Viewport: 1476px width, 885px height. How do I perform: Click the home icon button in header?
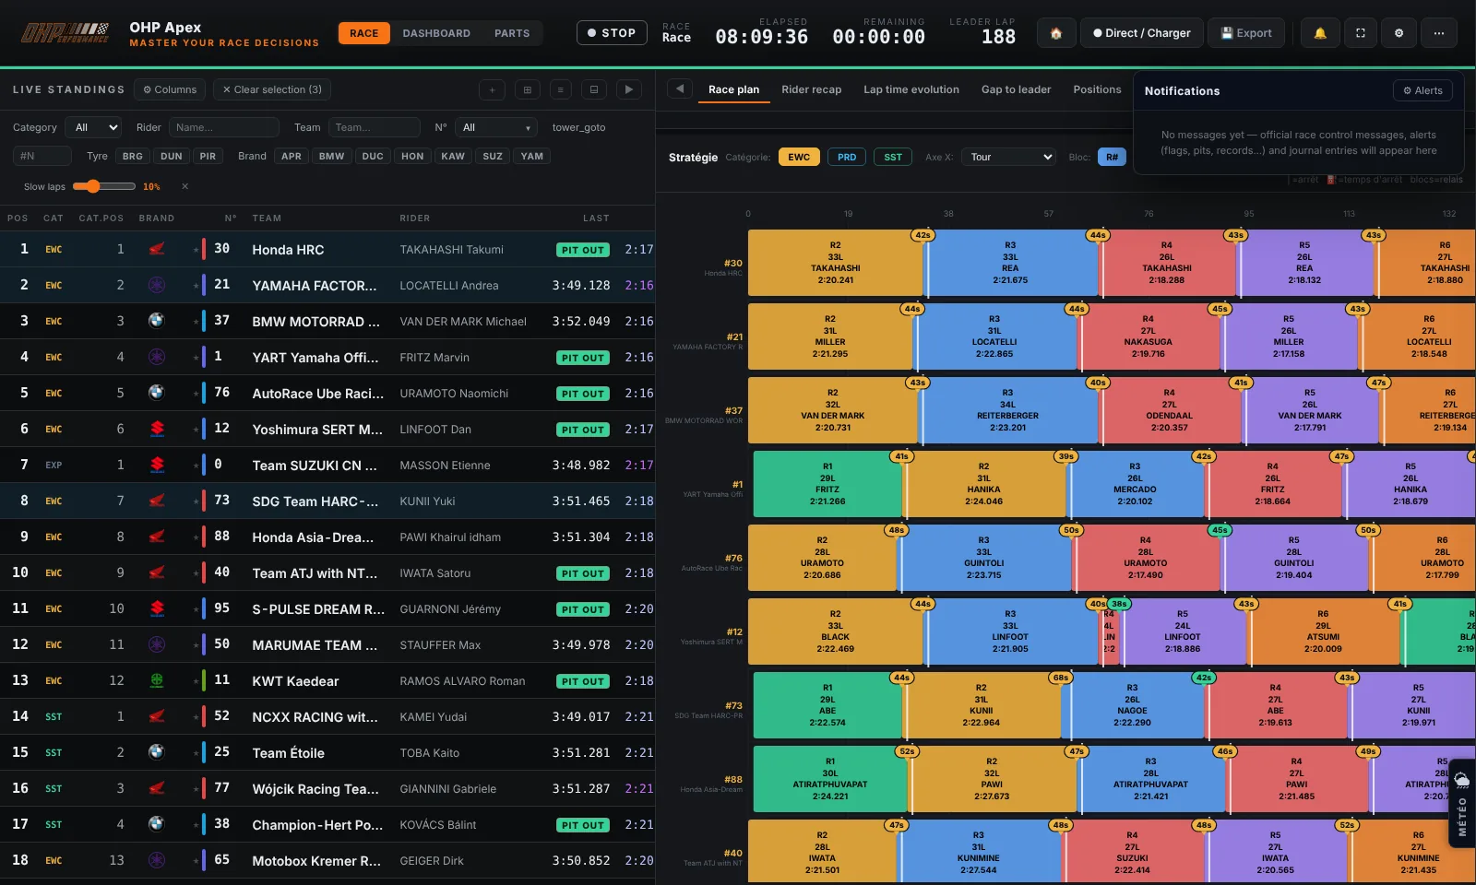click(1056, 33)
